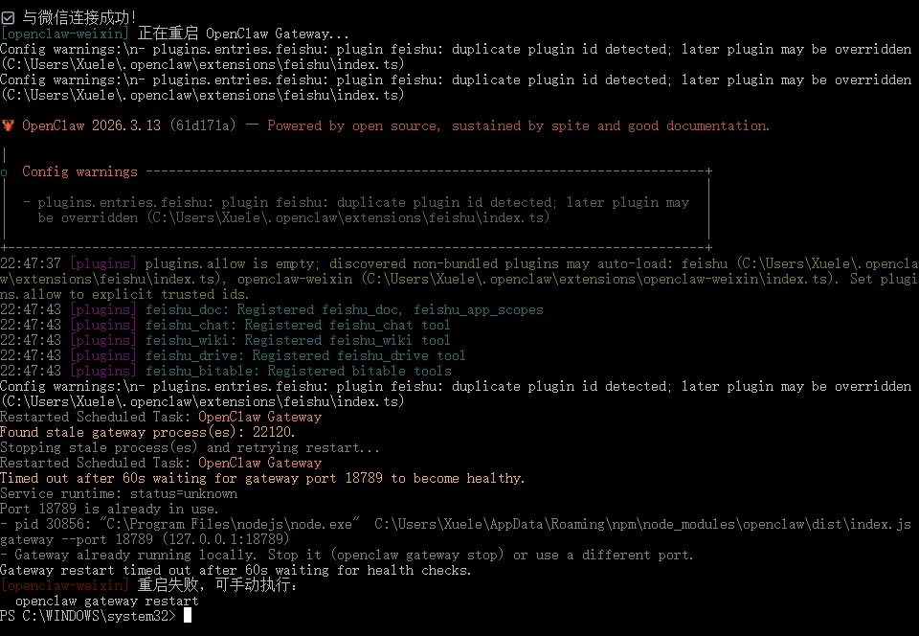Click 'or use a different port.' text
This screenshot has width=919, height=636.
(603, 555)
